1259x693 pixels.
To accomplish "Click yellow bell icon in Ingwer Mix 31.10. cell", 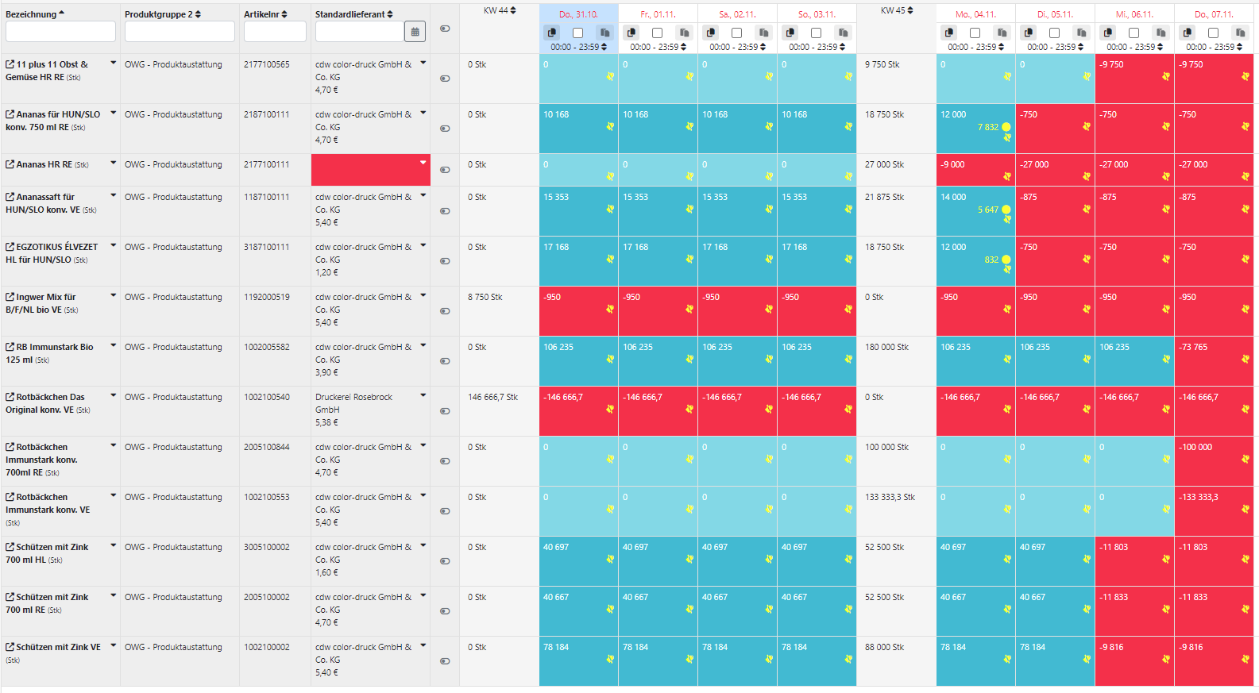I will pos(610,309).
